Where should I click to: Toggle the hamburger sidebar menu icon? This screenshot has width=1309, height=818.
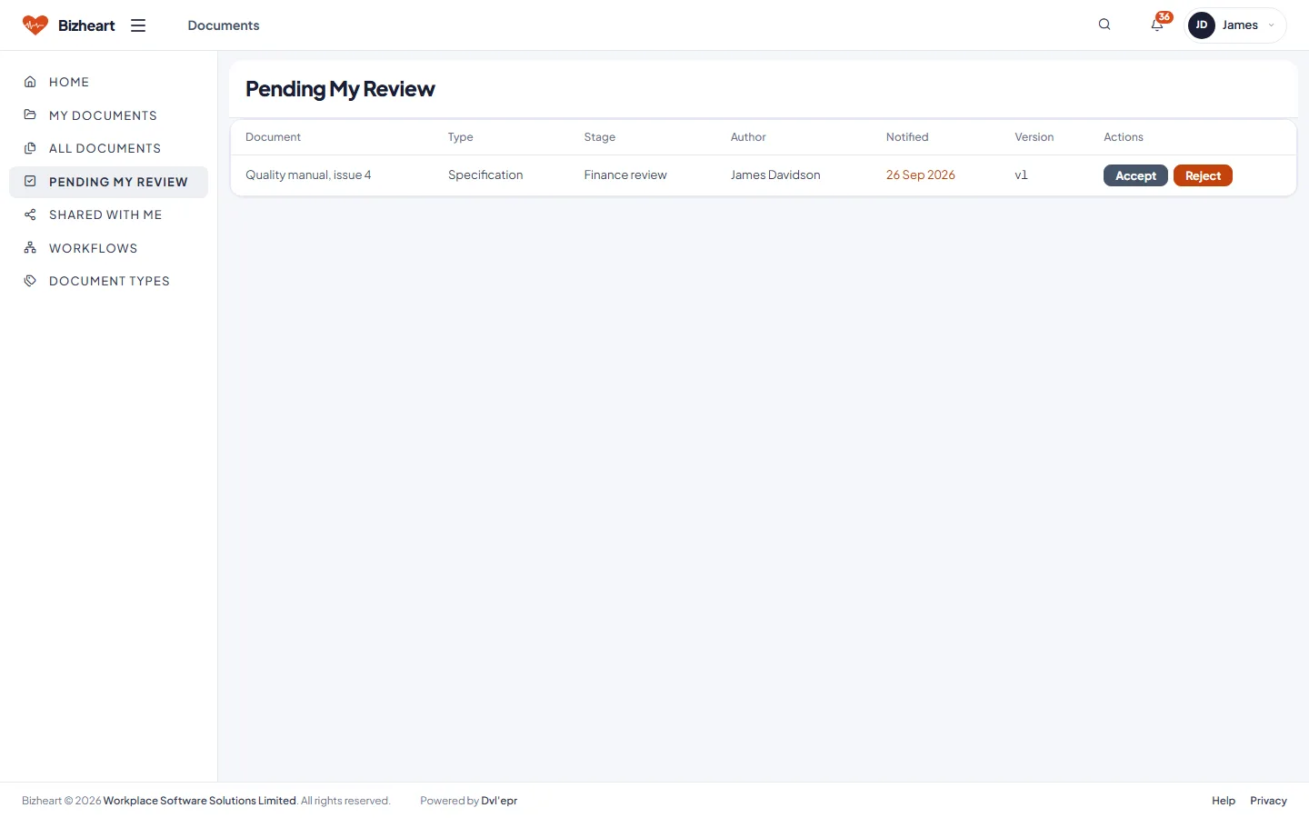pos(138,25)
